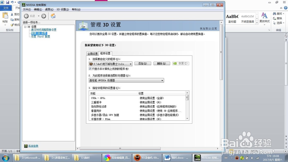288x162 pixels.
Task: Open the NVIDIA home page icon
Action: pyautogui.click(x=53, y=16)
